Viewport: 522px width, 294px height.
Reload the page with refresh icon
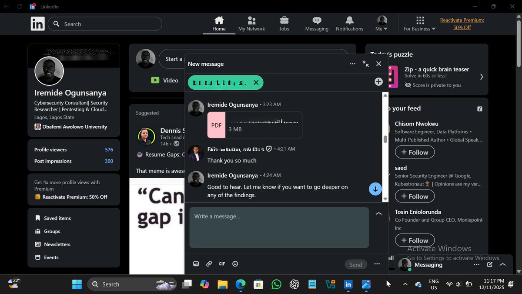[x=20, y=7]
